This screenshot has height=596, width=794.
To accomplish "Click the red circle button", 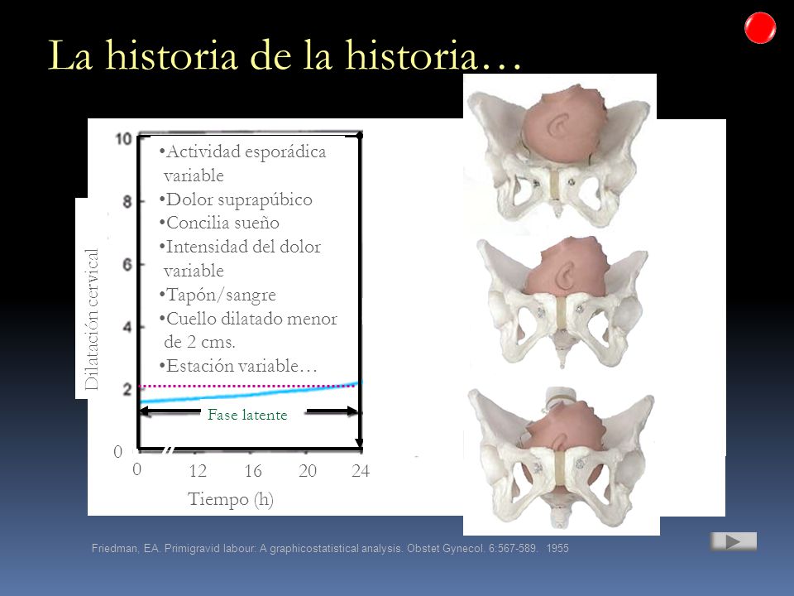I will (x=760, y=28).
